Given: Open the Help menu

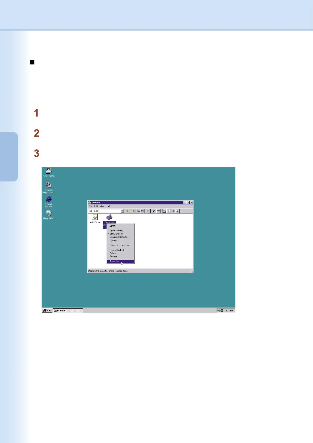Looking at the screenshot, I should pos(109,206).
